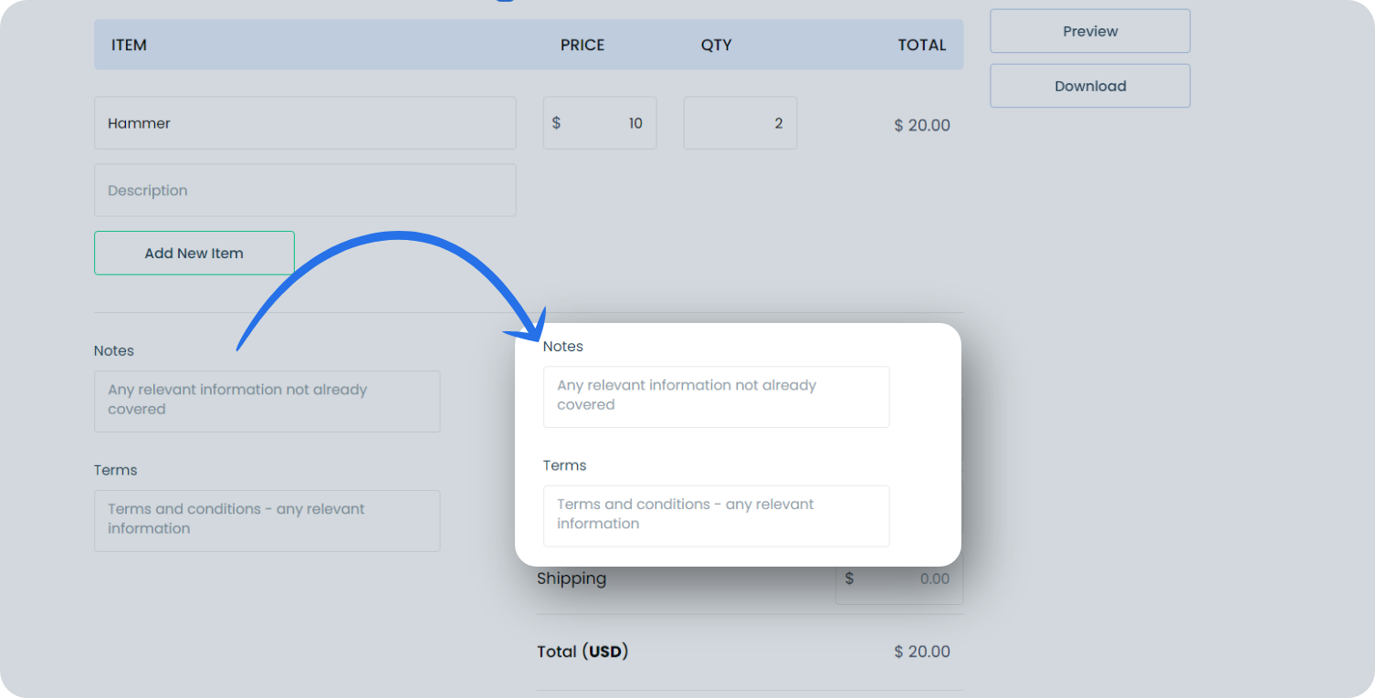Image resolution: width=1375 pixels, height=698 pixels.
Task: Click the highlighted Terms text area
Action: tap(717, 516)
